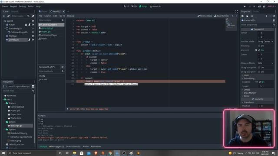Open Inspector object history icon

pos(274,16)
